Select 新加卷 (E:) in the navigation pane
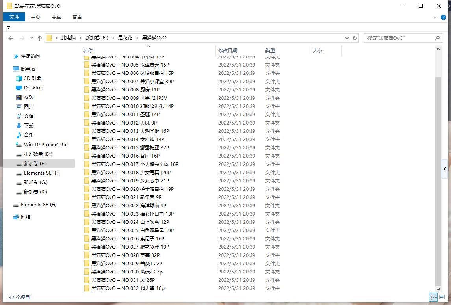Screen dimensions: 451x305 click(x=39, y=164)
